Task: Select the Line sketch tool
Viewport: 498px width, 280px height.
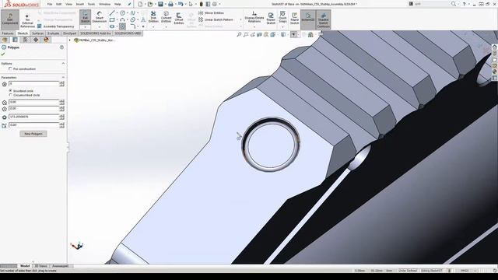Action: click(112, 13)
